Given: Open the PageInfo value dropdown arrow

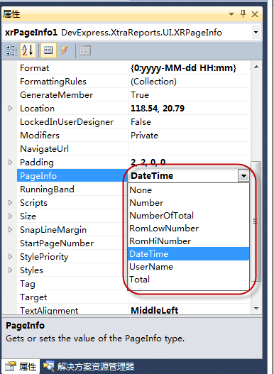Looking at the screenshot, I should [x=243, y=176].
